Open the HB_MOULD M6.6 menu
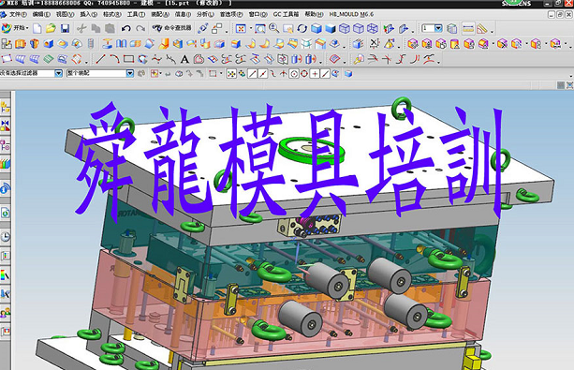574x370 pixels. coord(351,14)
